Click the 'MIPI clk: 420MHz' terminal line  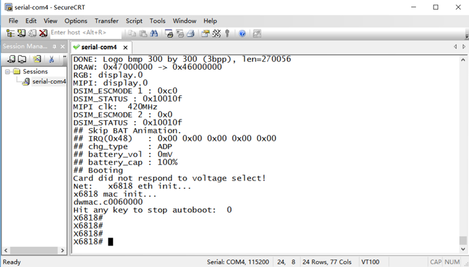[x=115, y=107]
